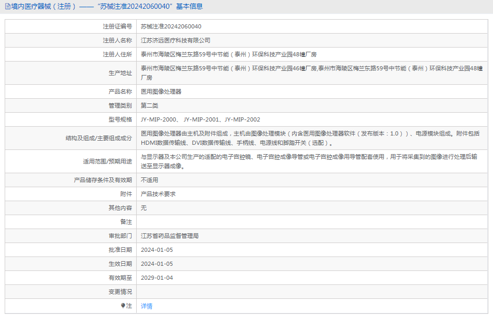Click the 结构及组成/主要组成成分 label
Viewport: 493px width, 317px height.
(99, 138)
